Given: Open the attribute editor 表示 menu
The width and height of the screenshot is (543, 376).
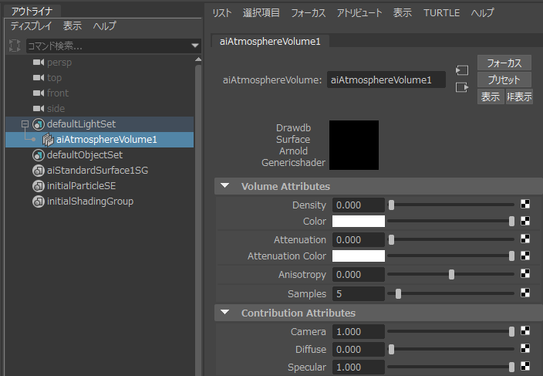Looking at the screenshot, I should 403,13.
